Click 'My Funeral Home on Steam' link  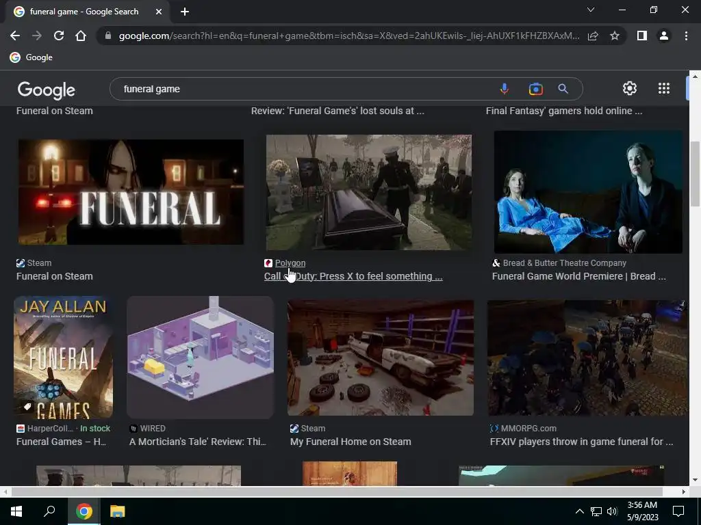pyautogui.click(x=350, y=442)
